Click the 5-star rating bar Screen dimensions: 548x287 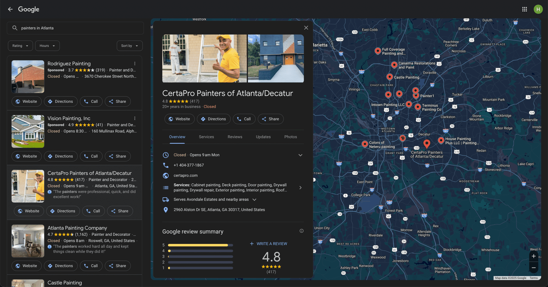tap(200, 245)
